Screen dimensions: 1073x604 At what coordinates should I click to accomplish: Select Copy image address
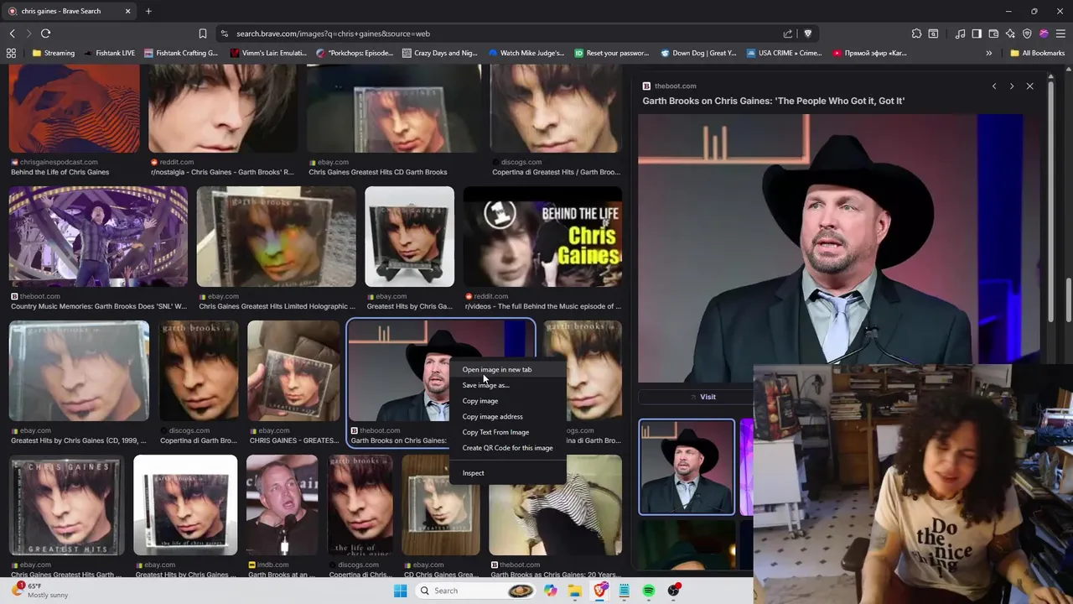point(508,416)
